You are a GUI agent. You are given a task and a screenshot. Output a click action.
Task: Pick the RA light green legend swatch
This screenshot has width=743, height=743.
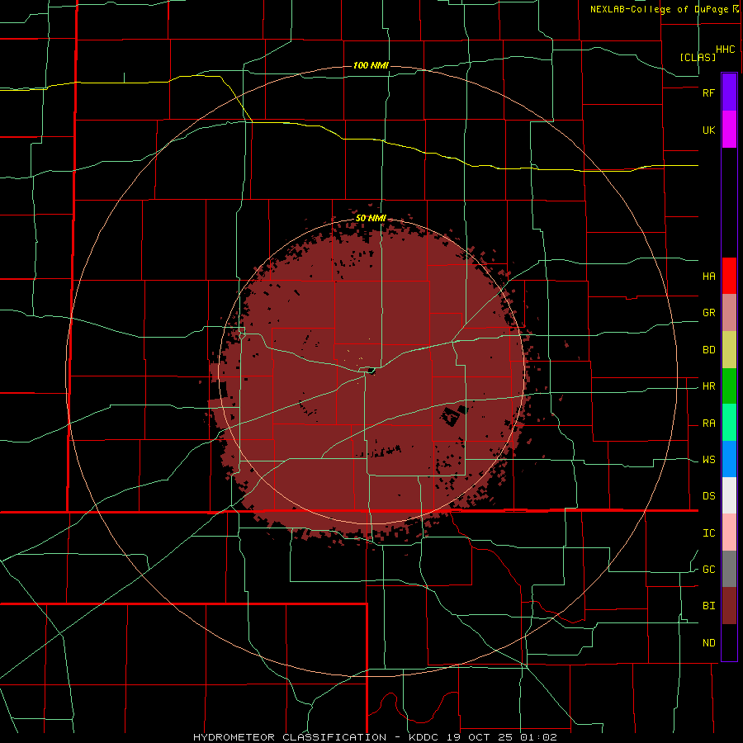[x=729, y=423]
